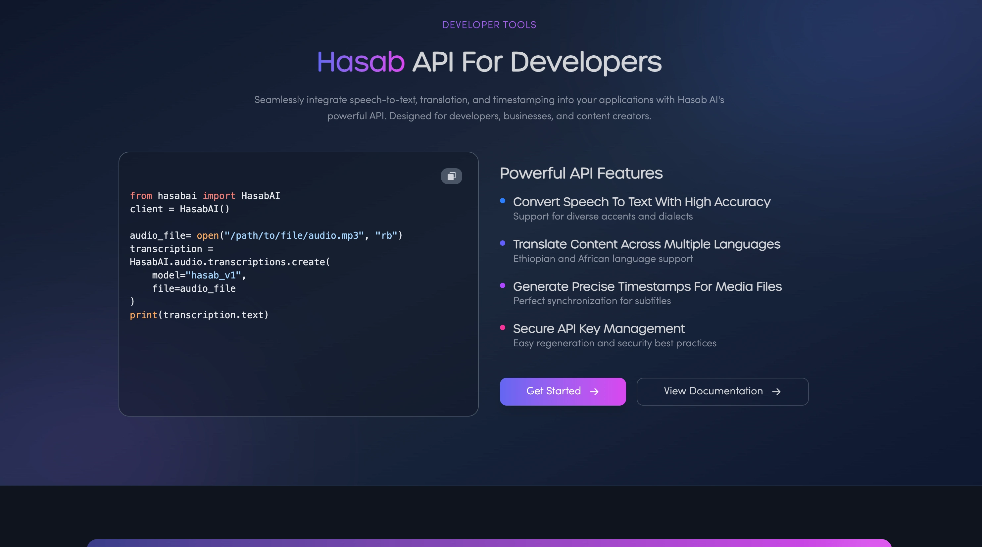The image size is (982, 547).
Task: Click the from hasabai import line
Action: pyautogui.click(x=205, y=196)
